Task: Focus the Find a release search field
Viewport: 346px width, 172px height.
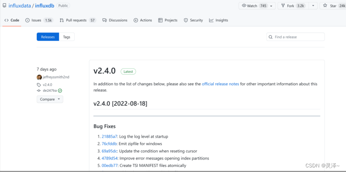Action: pos(295,37)
